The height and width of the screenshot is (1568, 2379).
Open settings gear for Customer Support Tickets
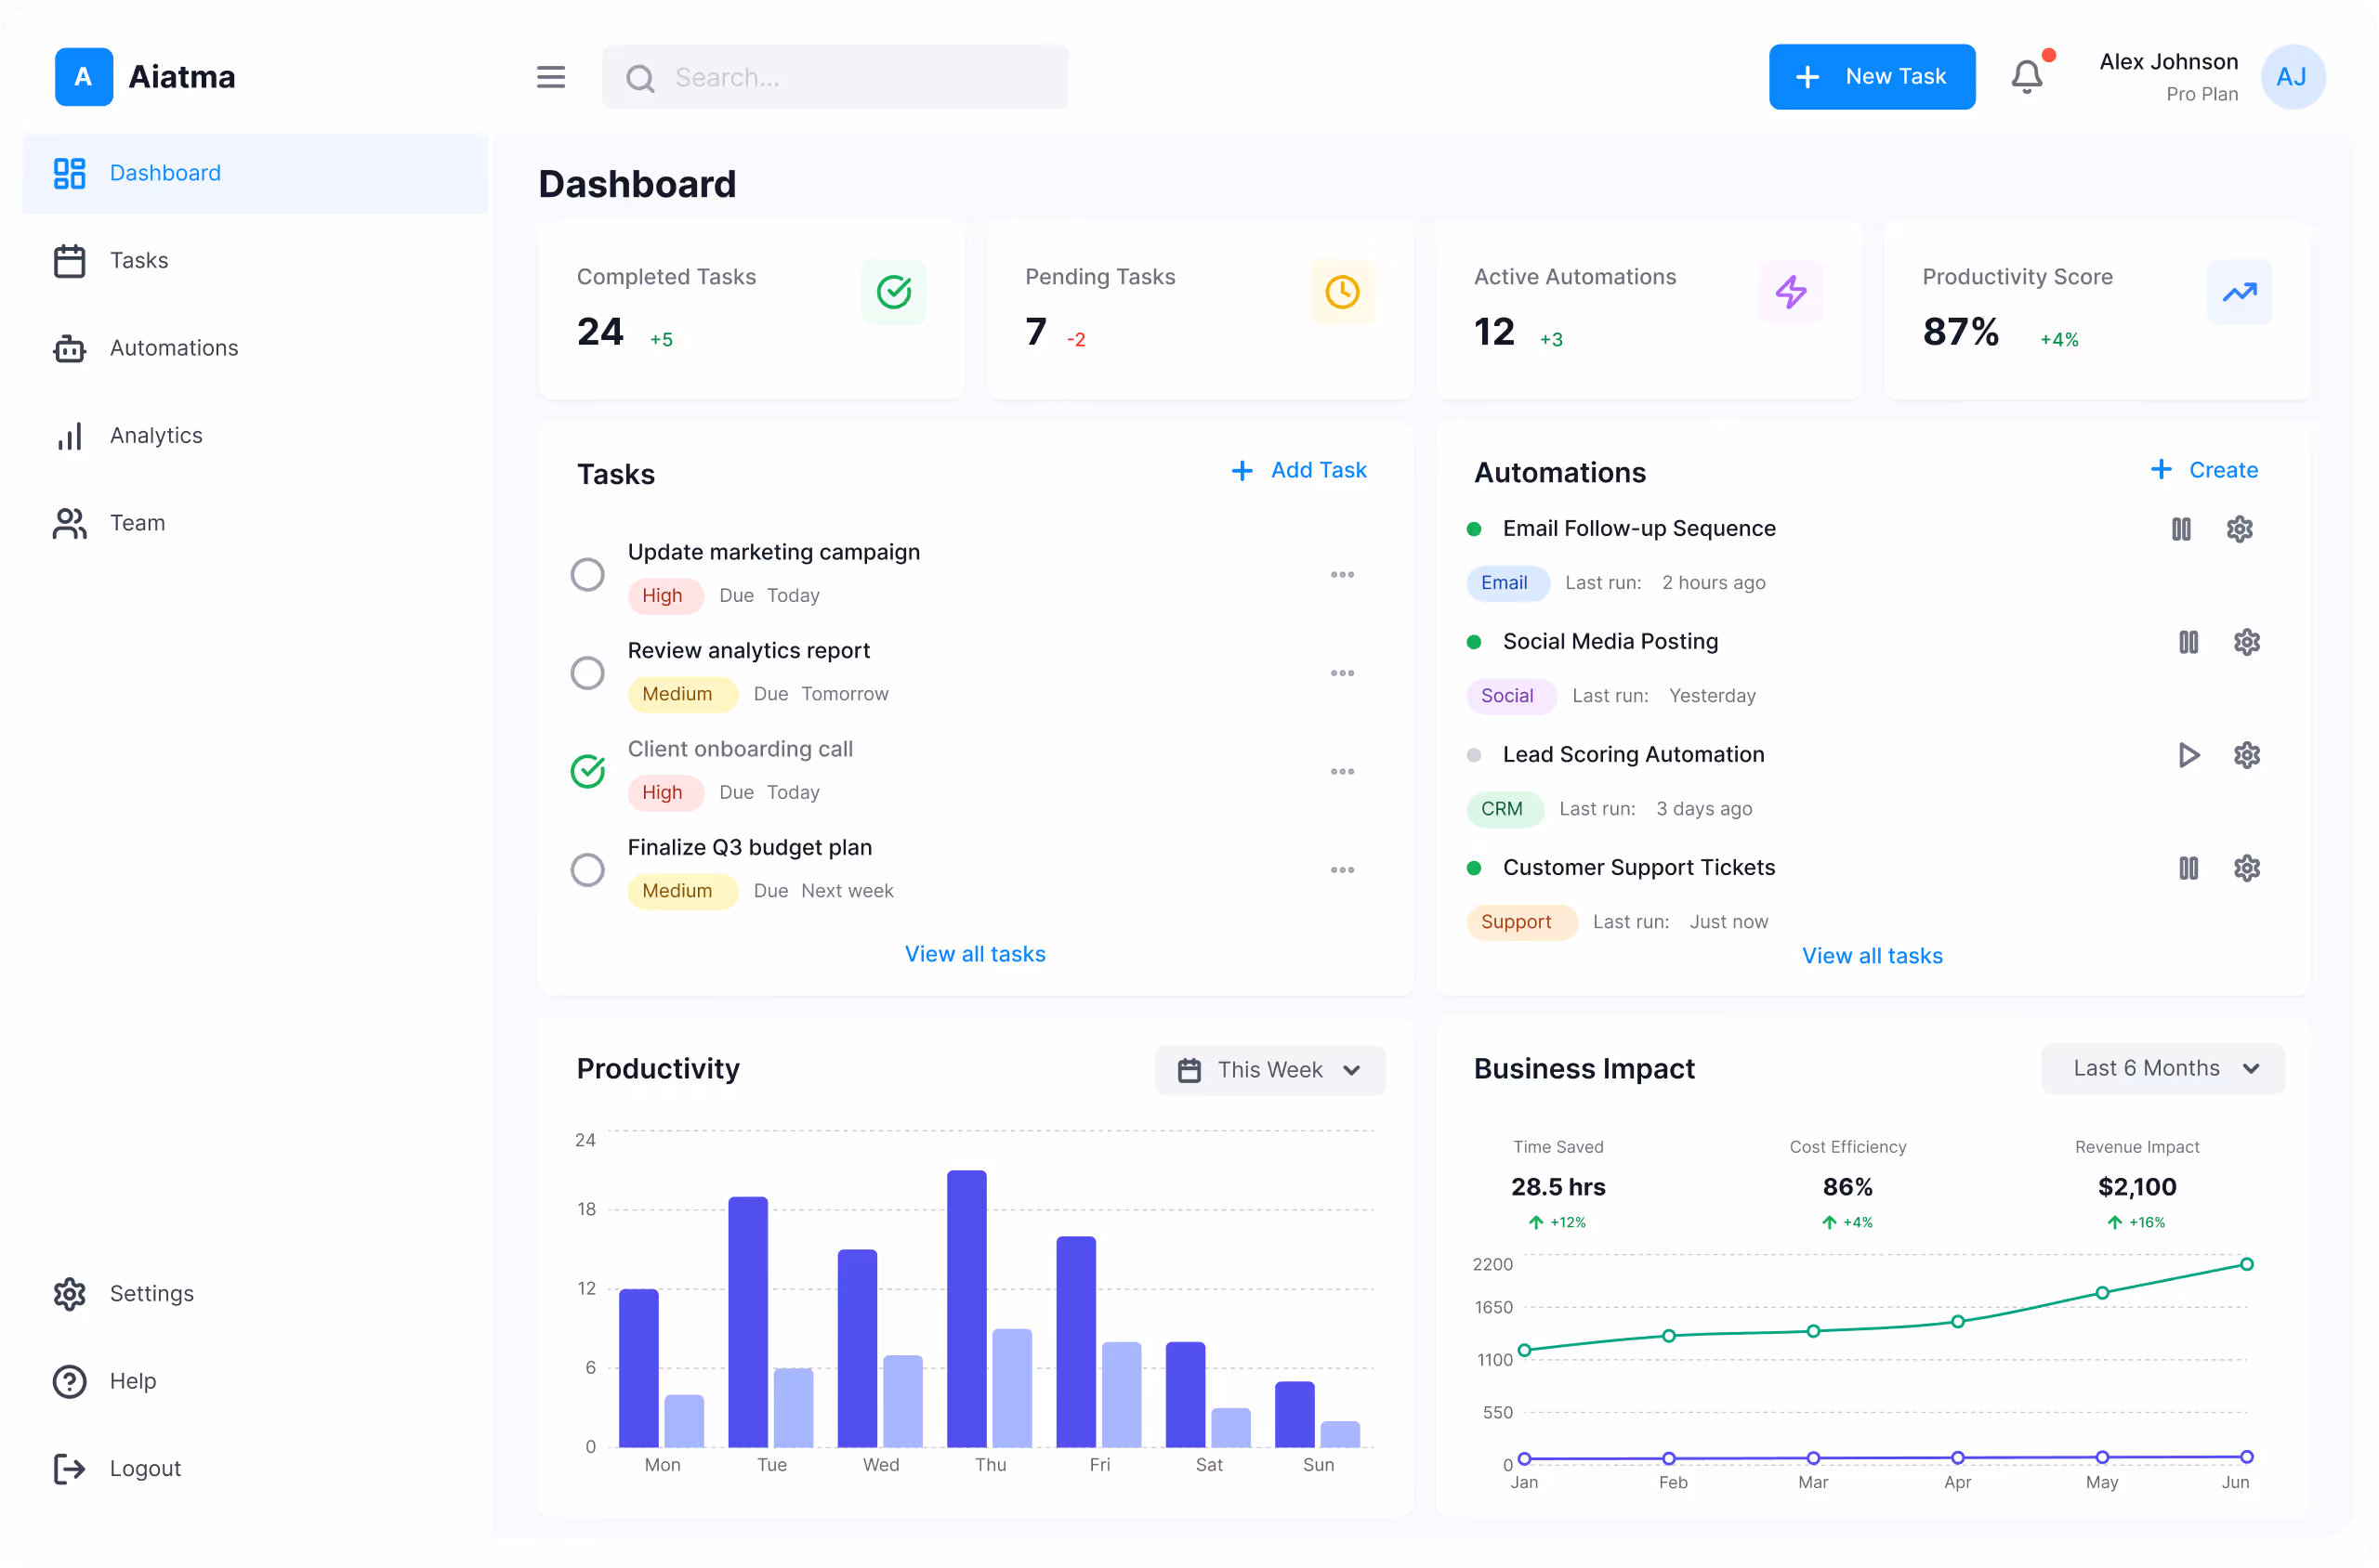click(2246, 868)
